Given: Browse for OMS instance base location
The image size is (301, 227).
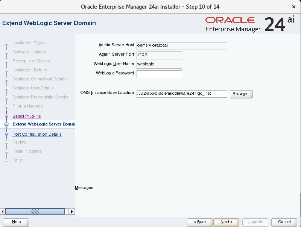Looking at the screenshot, I should pos(241,94).
